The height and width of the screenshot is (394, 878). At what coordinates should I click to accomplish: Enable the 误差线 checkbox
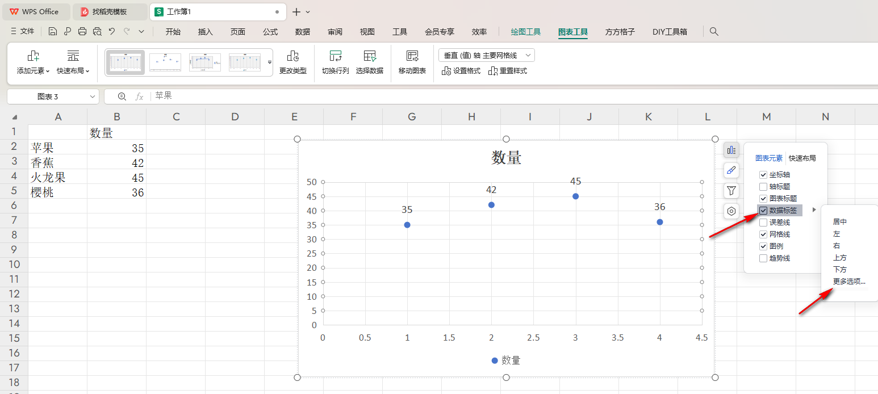763,223
